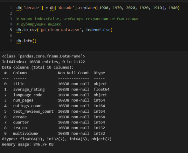This screenshot has height=153, width=188.
Task: Click the dtypes summary line
Action: tap(57, 139)
